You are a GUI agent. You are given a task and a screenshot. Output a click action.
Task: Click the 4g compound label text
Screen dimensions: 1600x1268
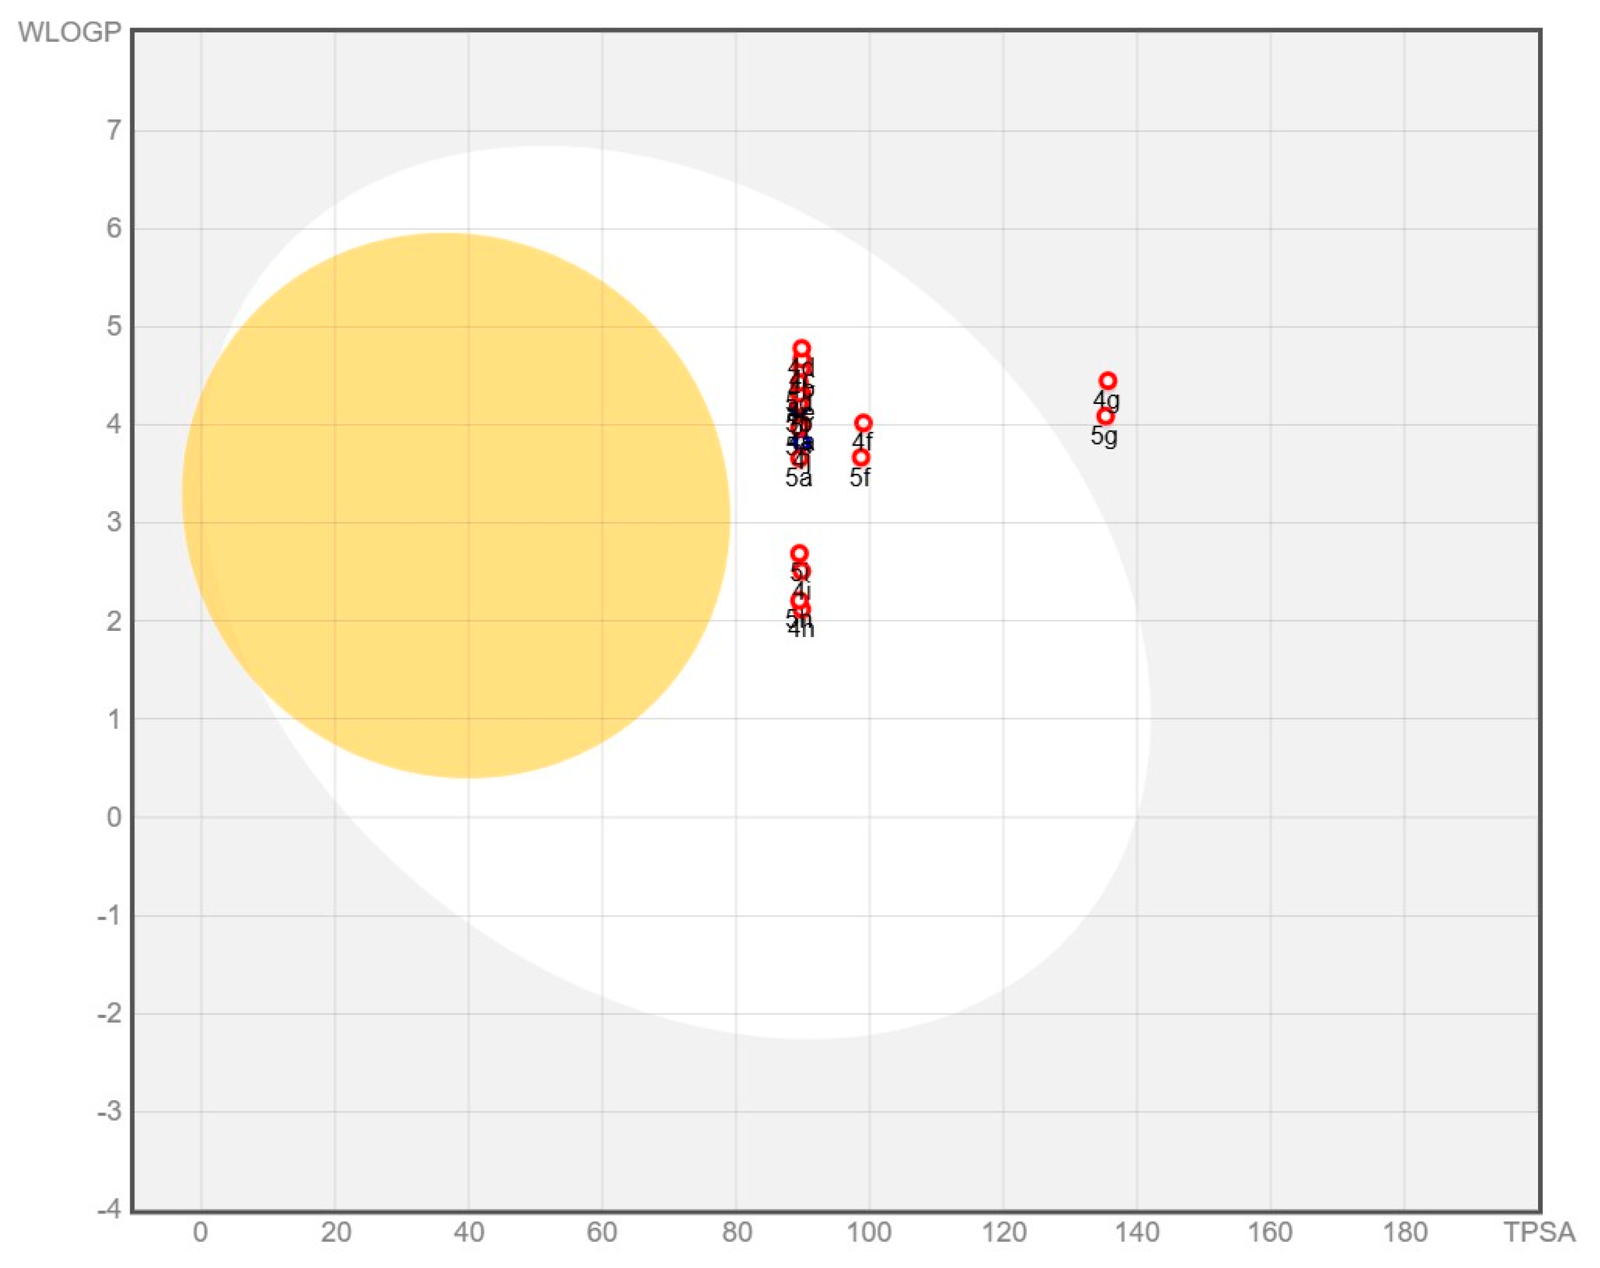click(x=1107, y=401)
